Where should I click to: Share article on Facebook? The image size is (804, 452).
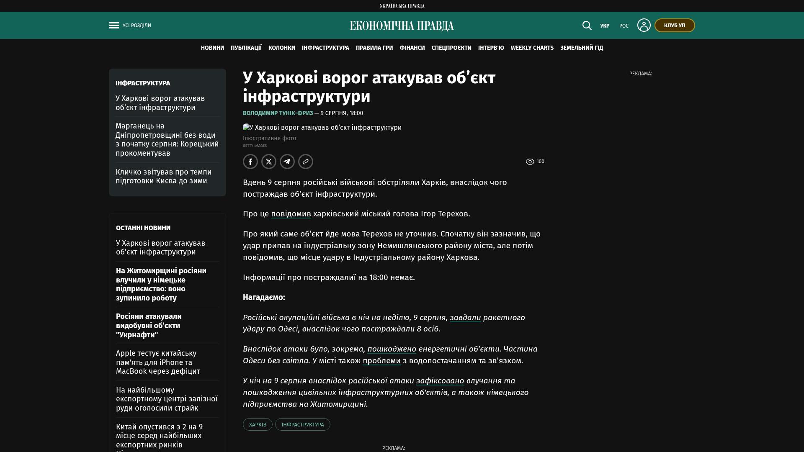tap(250, 162)
